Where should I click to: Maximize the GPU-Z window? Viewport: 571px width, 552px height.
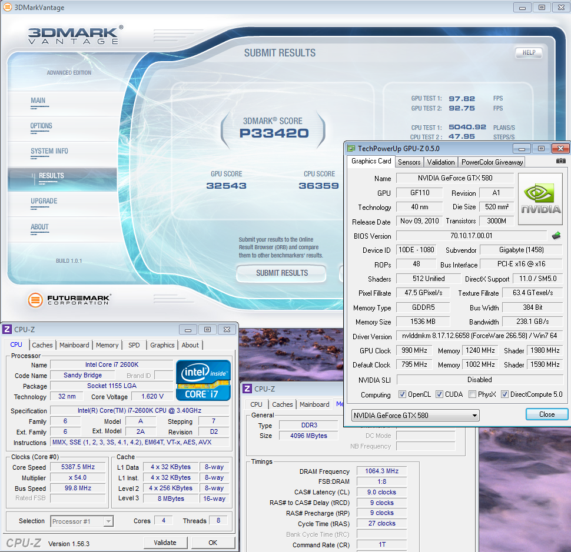541,148
